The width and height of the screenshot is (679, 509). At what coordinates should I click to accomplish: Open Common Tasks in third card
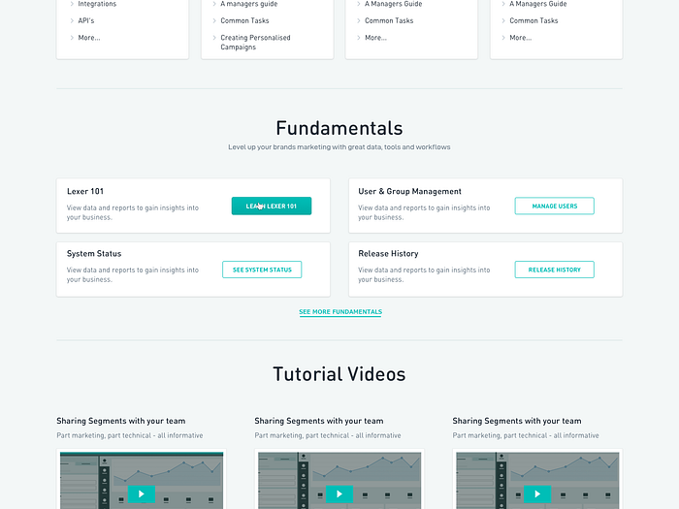pyautogui.click(x=389, y=20)
